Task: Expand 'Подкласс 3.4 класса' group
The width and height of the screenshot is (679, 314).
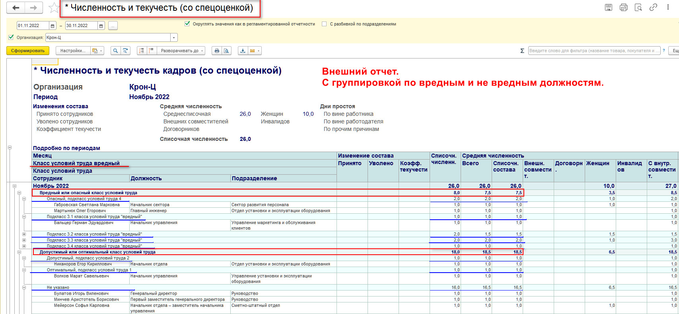Action: coord(24,246)
